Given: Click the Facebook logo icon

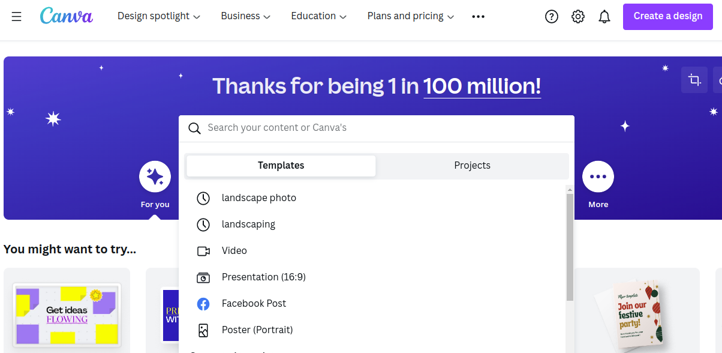Looking at the screenshot, I should (x=203, y=304).
